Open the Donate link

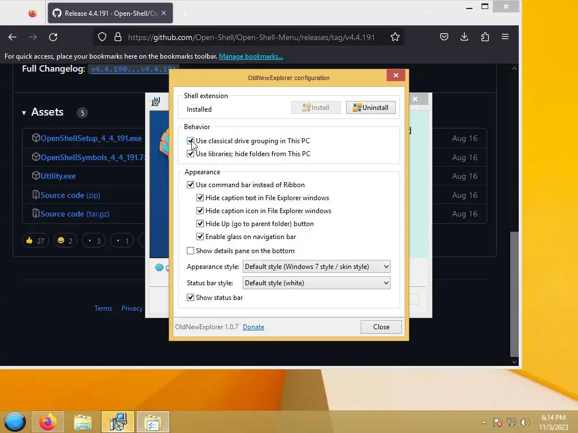click(x=253, y=327)
